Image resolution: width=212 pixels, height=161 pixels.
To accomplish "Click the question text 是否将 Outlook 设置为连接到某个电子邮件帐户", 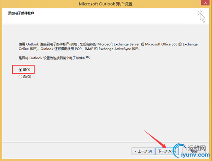I will 54,58.
